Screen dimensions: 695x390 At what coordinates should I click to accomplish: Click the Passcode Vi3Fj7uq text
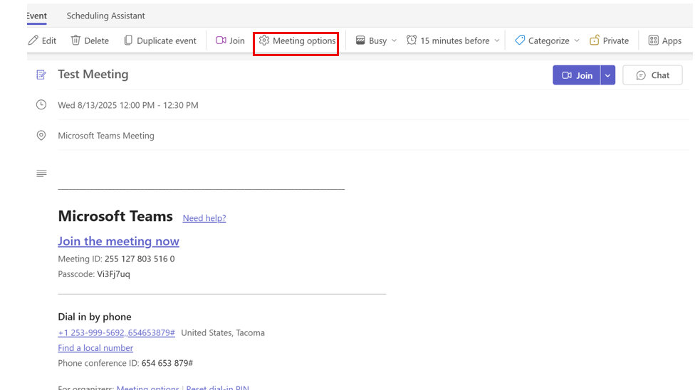pyautogui.click(x=94, y=274)
